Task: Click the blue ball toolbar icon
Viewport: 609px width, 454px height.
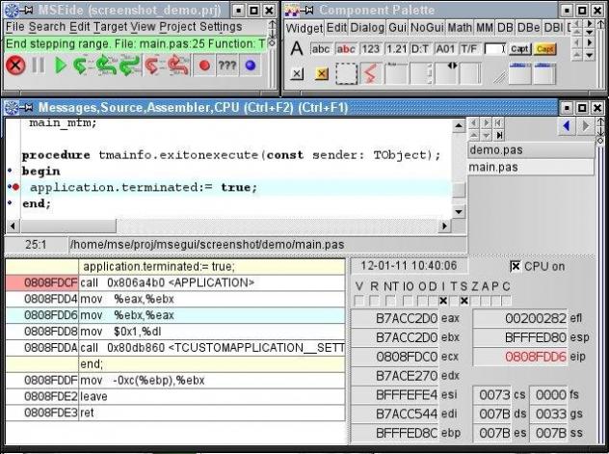Action: tap(251, 66)
